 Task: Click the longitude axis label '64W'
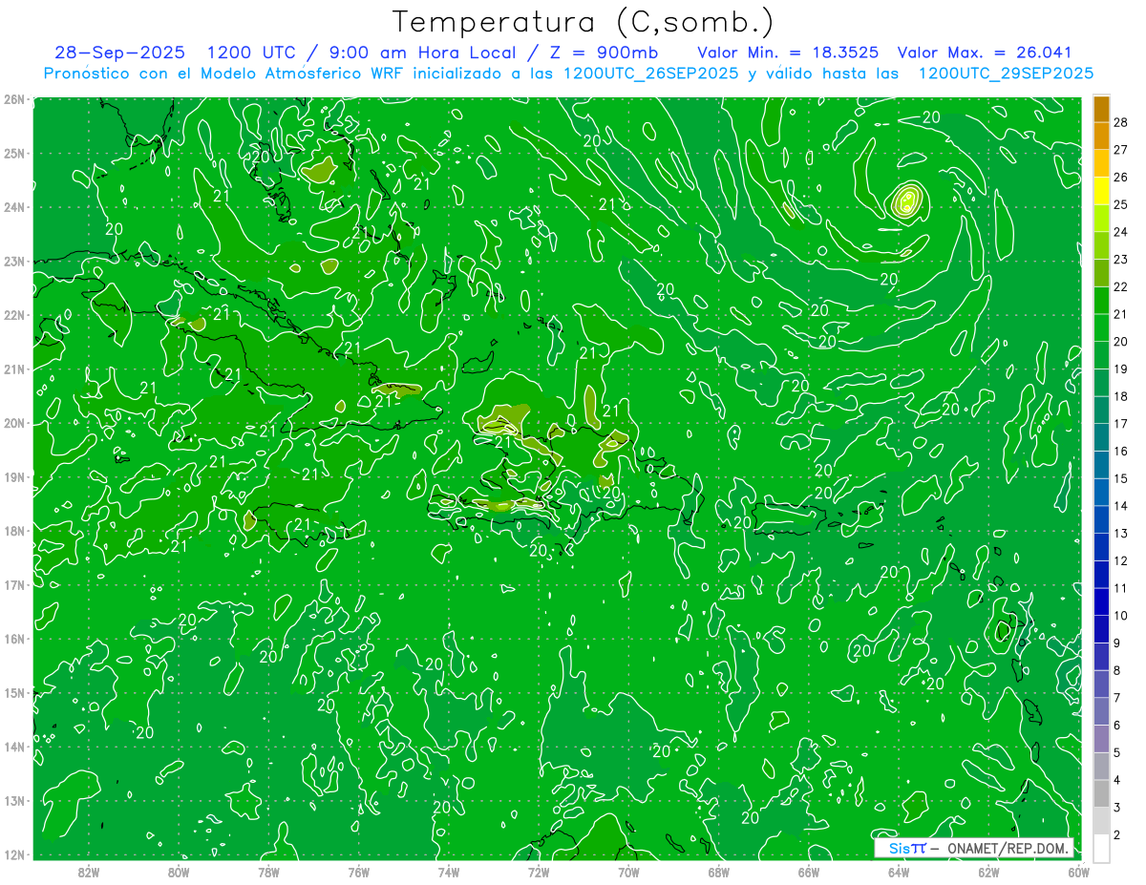click(899, 872)
